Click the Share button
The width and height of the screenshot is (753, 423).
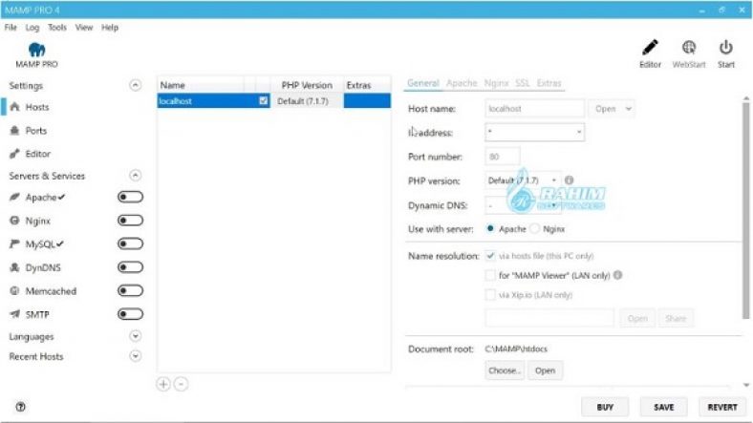[x=676, y=319]
